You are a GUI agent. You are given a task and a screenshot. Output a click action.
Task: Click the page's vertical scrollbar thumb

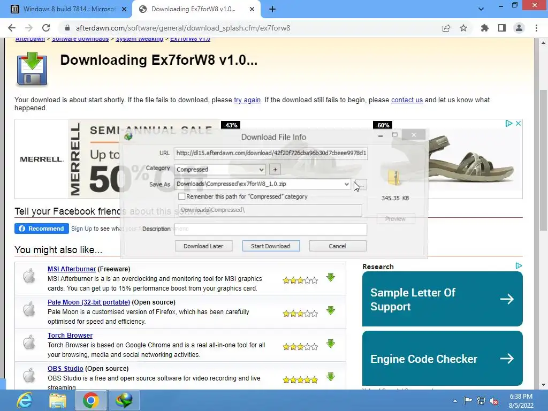pos(543,160)
